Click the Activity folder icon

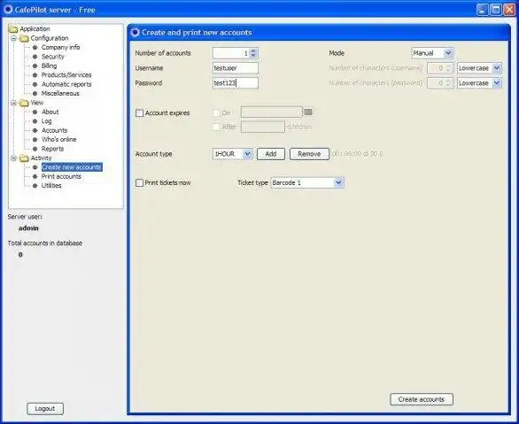pyautogui.click(x=24, y=158)
